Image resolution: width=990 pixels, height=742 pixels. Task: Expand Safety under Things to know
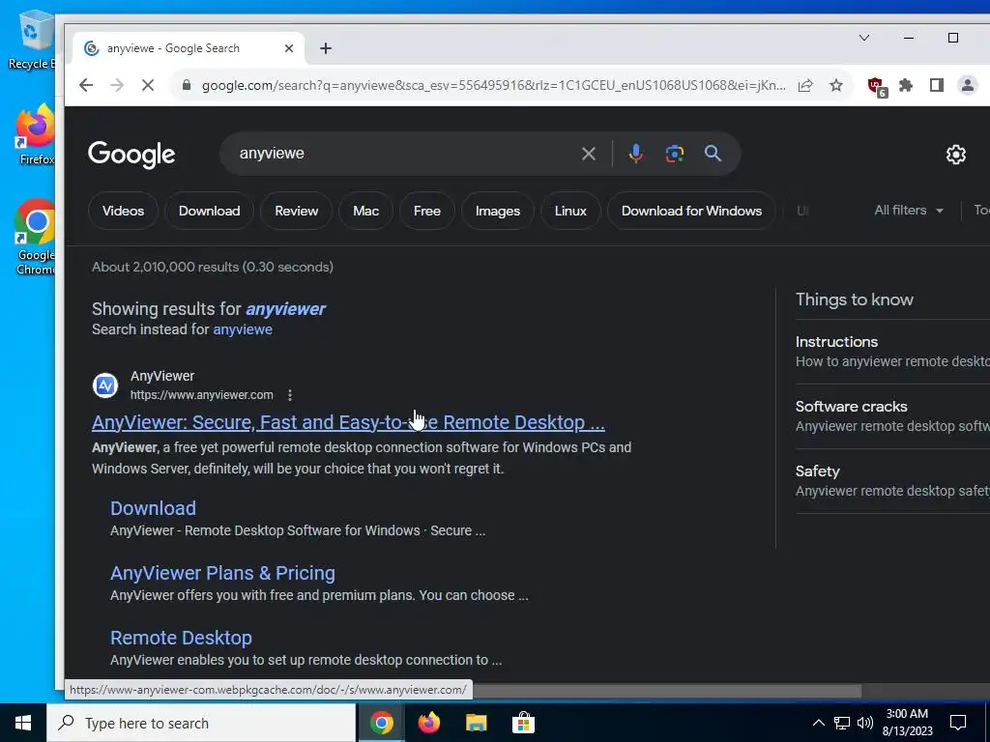[x=892, y=481]
